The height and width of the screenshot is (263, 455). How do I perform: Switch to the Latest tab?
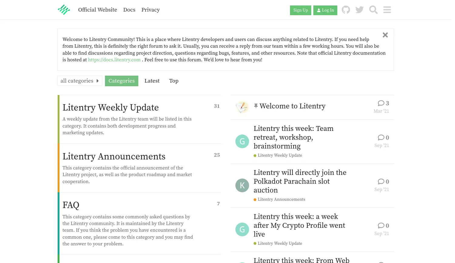click(152, 81)
